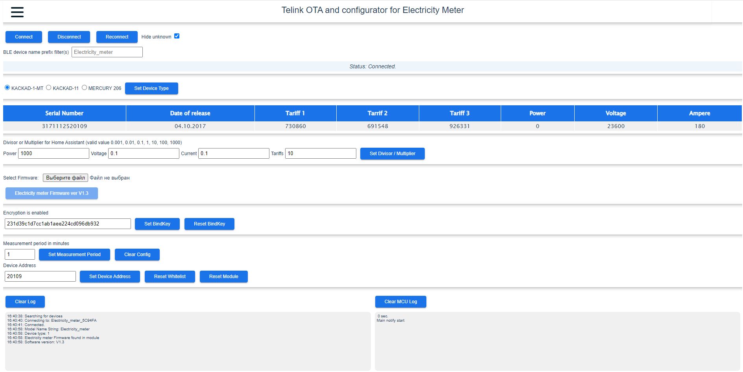Viewport: 743px width, 372px height.
Task: Click Set BindKey button
Action: (x=157, y=224)
